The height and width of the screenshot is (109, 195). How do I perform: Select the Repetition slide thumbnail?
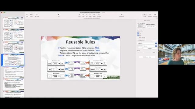click(x=14, y=72)
